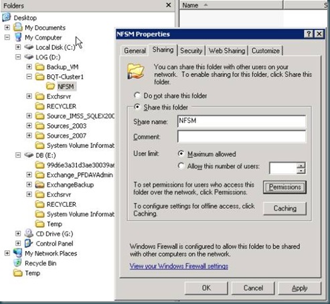330x304 pixels.
Task: Choose 'Allow this number of users' option
Action: 181,166
